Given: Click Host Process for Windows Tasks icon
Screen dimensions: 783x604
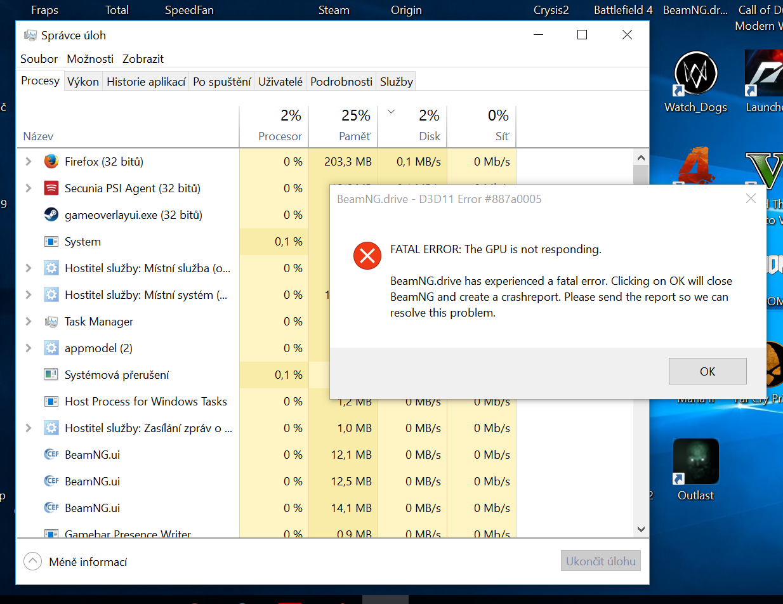Looking at the screenshot, I should point(51,402).
